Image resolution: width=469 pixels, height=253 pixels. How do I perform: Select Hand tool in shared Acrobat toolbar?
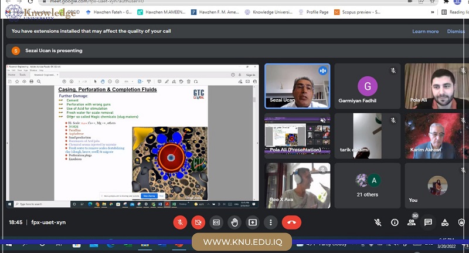(103, 82)
